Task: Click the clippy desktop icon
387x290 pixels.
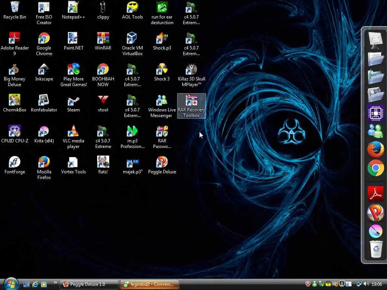Action: point(103,10)
